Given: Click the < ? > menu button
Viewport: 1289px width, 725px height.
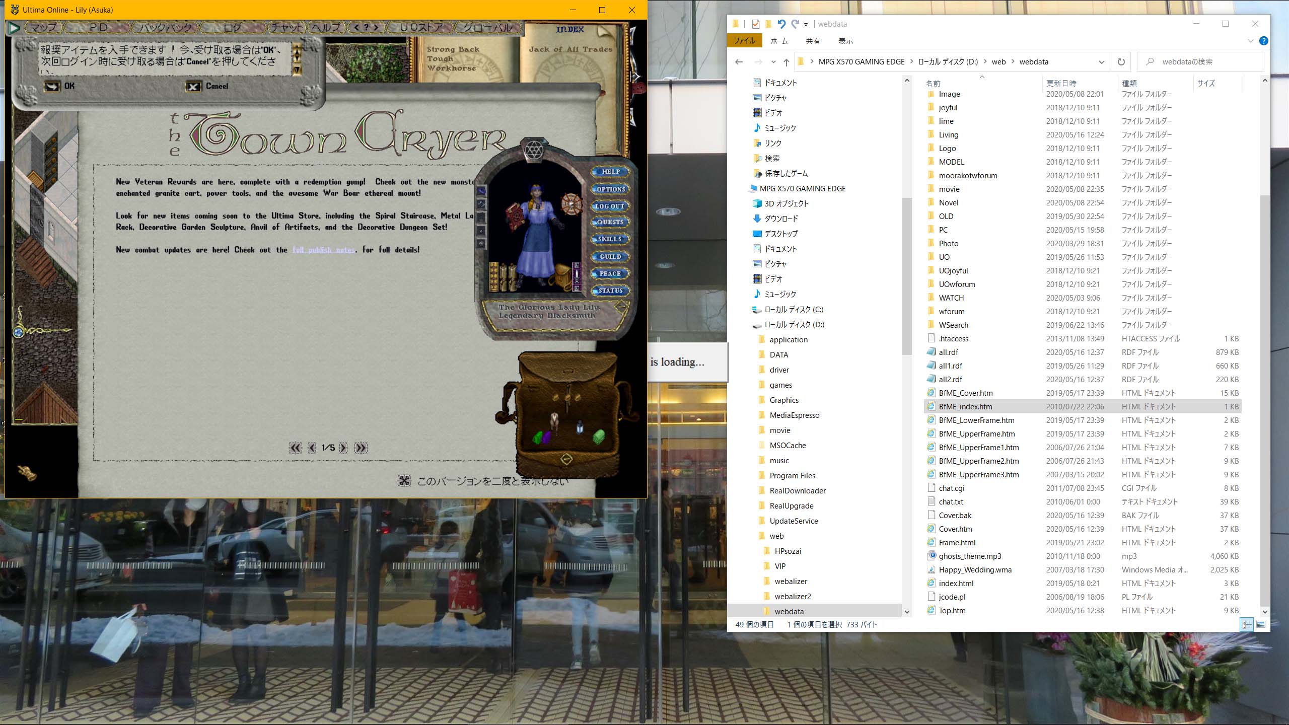Looking at the screenshot, I should click(366, 28).
